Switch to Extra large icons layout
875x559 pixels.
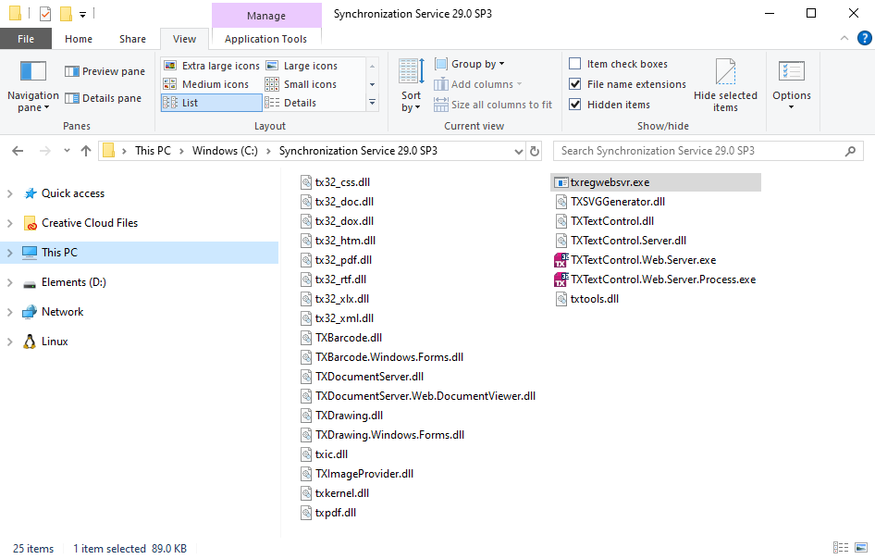[x=212, y=66]
